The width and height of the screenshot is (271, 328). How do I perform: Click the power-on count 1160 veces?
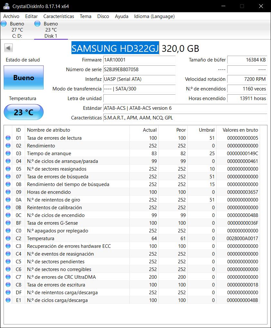click(248, 89)
